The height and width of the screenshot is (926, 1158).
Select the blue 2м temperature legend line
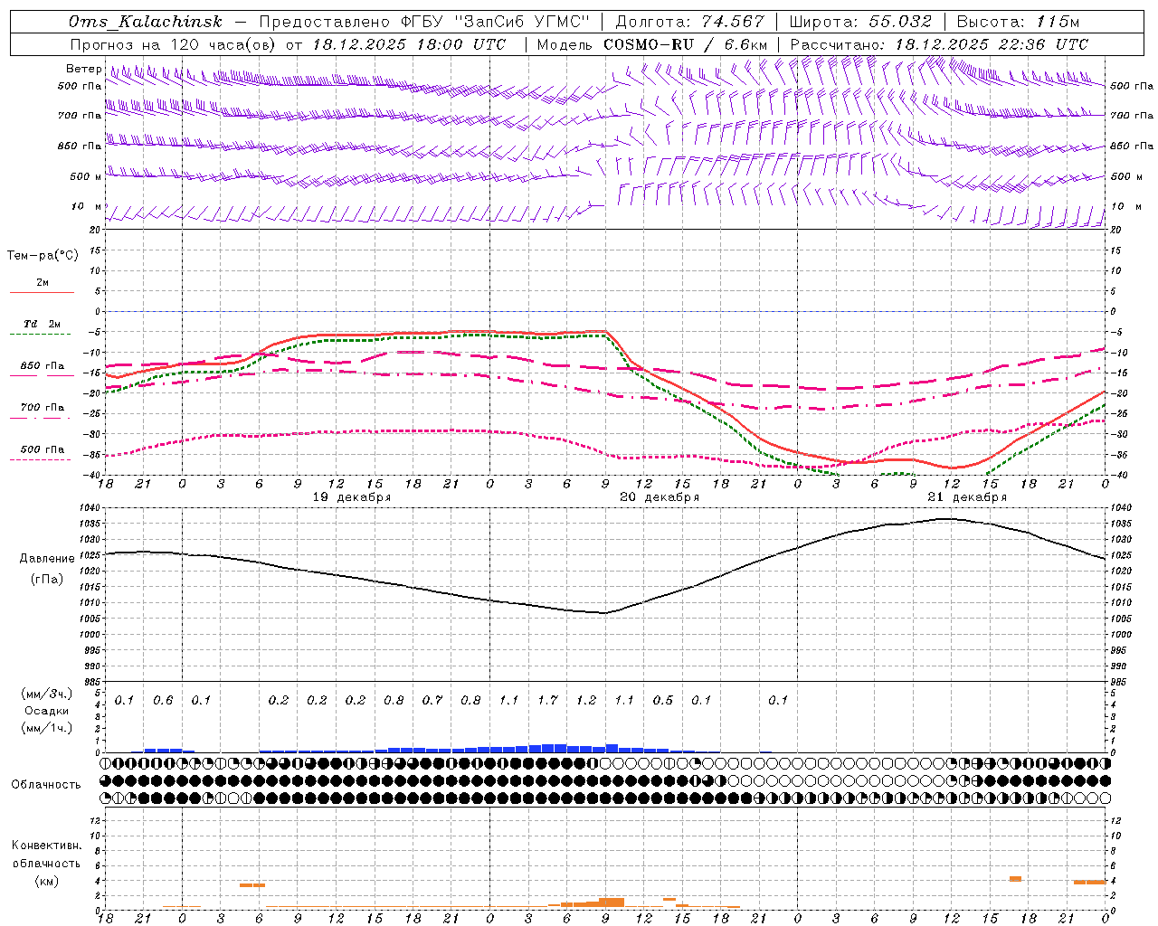[42, 292]
